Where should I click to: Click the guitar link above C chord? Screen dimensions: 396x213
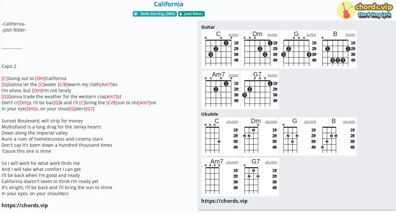[233, 34]
